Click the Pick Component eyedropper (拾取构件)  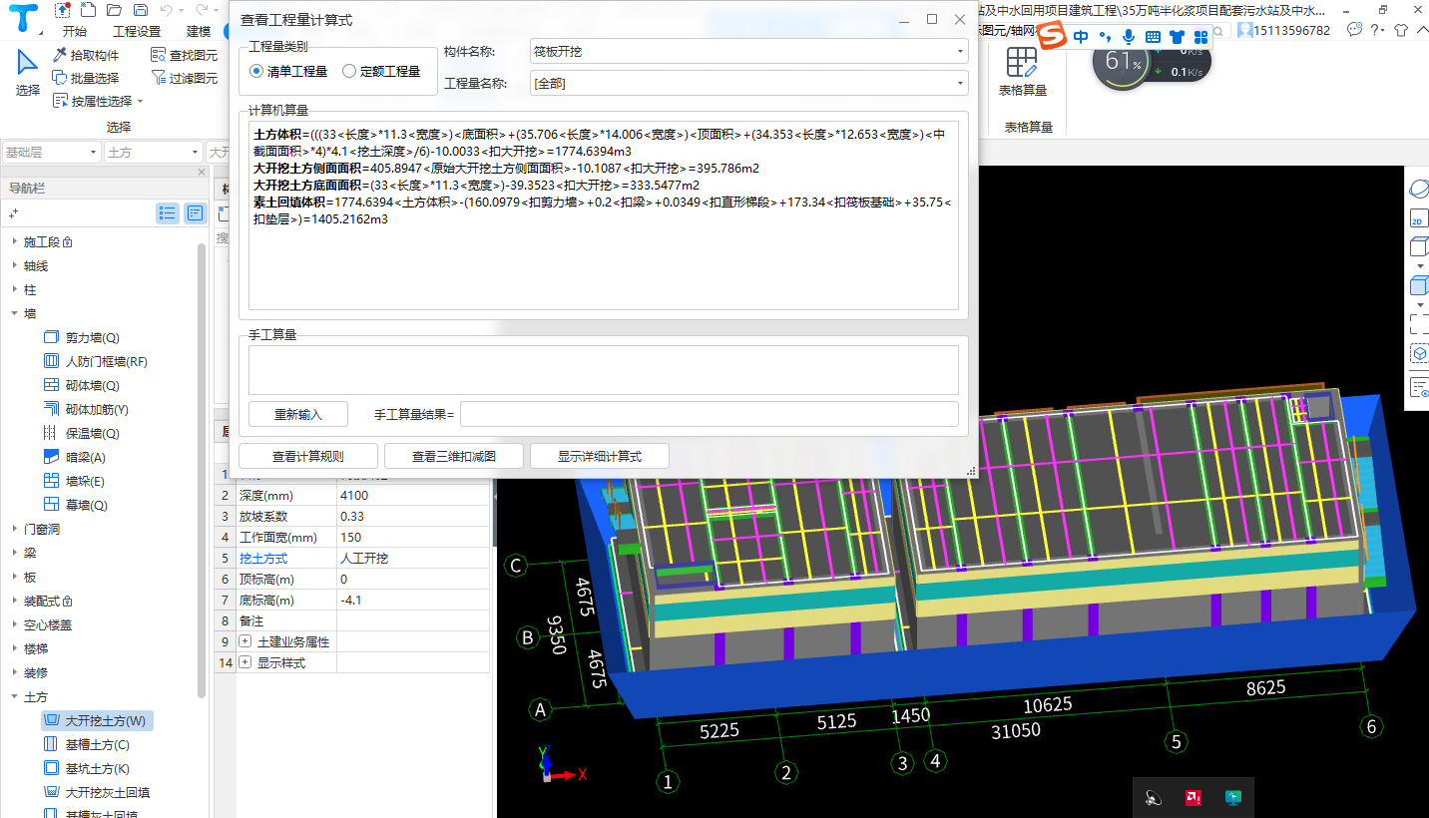click(87, 55)
